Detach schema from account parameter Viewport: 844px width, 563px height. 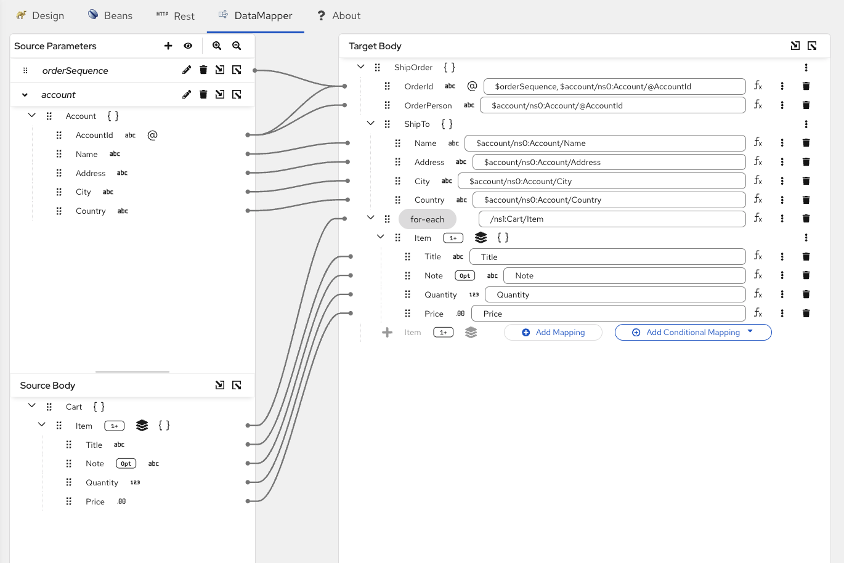[237, 94]
